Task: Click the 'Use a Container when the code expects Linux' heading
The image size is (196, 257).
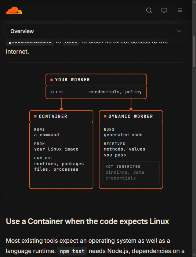Action: click(x=87, y=221)
